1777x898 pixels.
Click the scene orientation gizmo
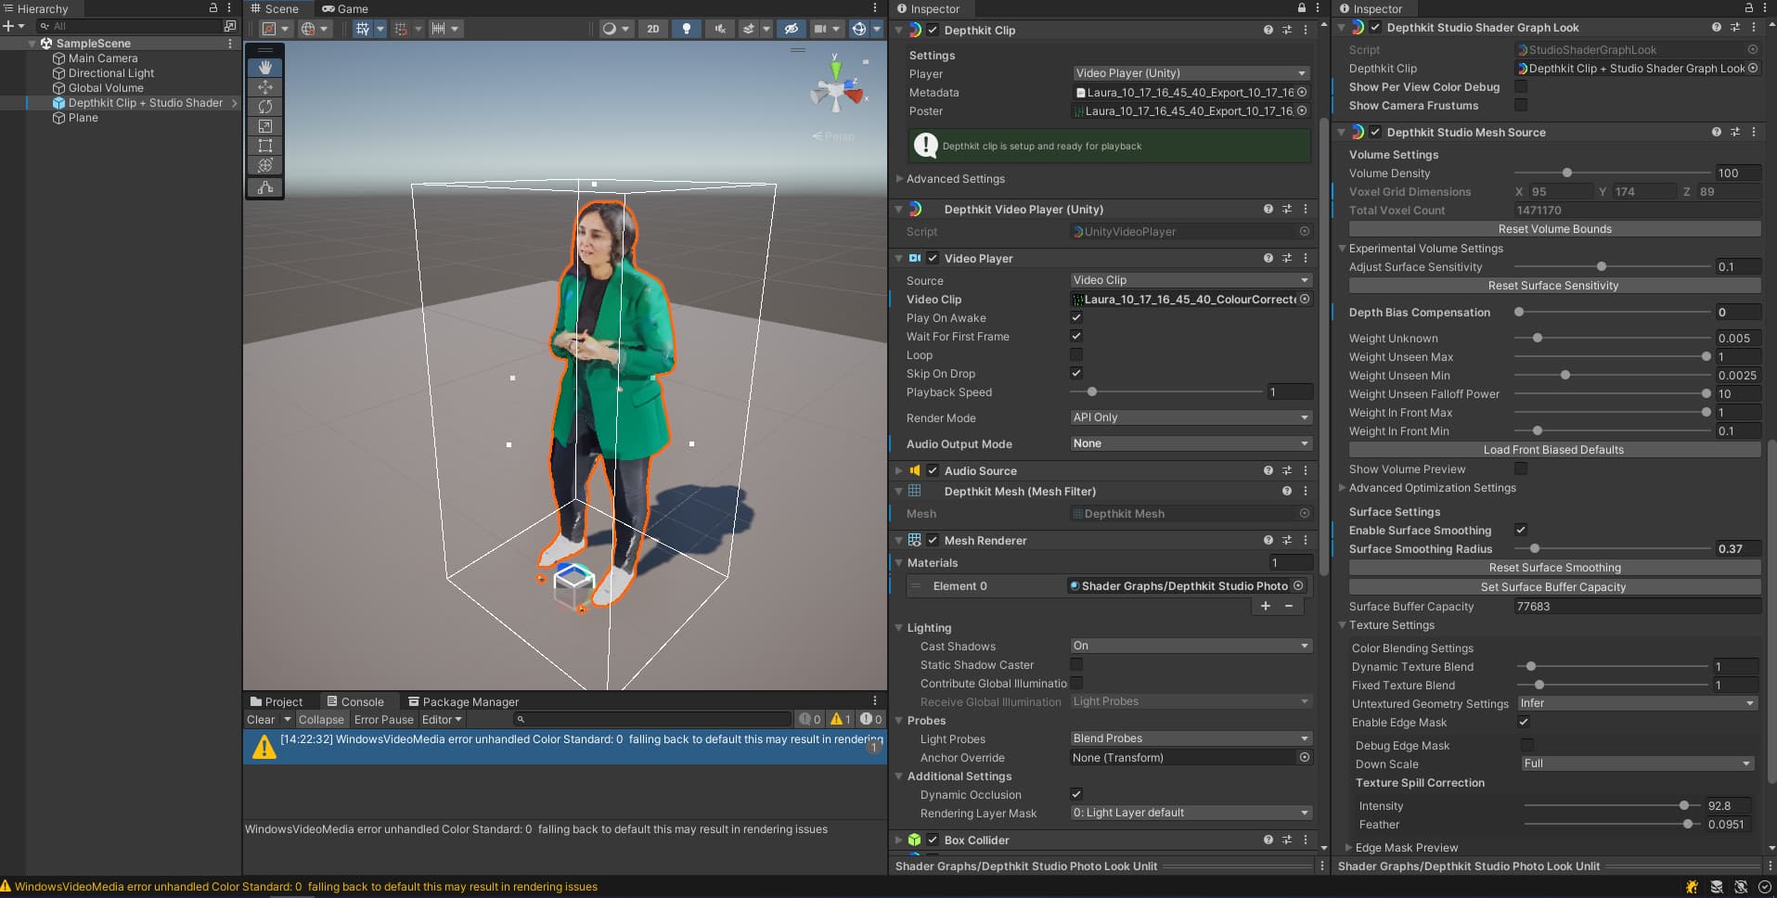[837, 91]
